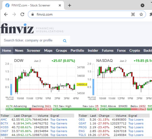
Task: Open the Groups menu item
Action: [61, 50]
